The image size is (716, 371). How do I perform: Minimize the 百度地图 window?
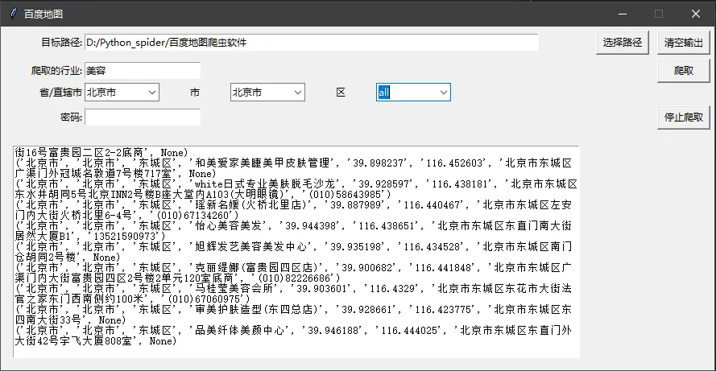(623, 14)
